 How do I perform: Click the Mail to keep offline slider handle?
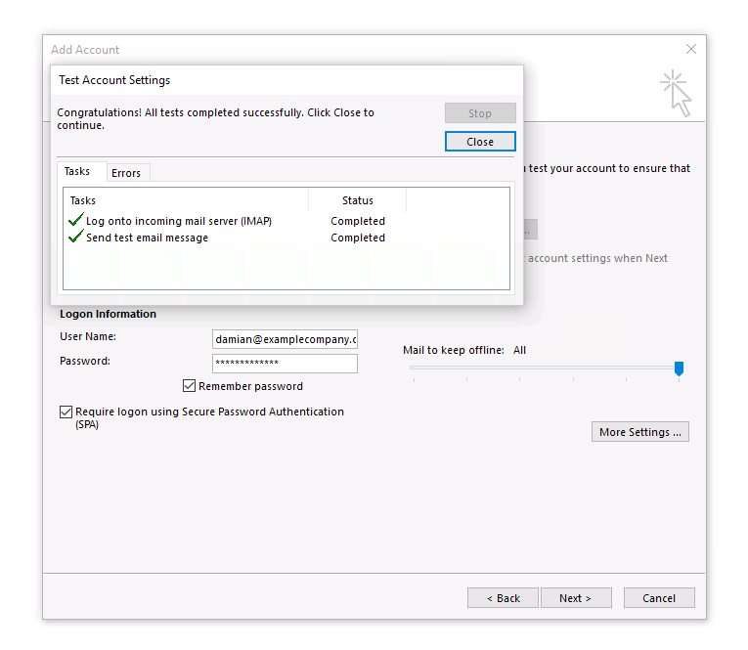679,368
